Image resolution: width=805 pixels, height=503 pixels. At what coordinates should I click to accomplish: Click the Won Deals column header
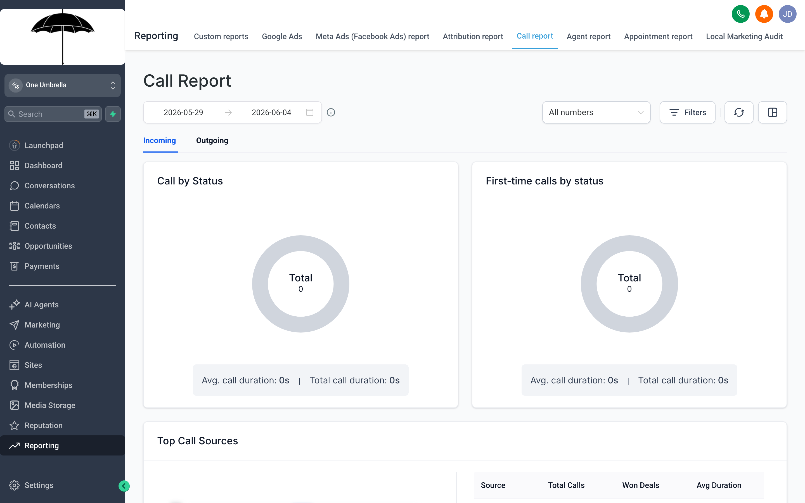[641, 485]
